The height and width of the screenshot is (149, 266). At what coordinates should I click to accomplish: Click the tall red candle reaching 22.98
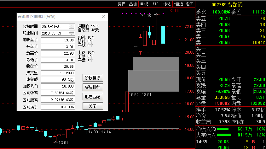[158, 29]
